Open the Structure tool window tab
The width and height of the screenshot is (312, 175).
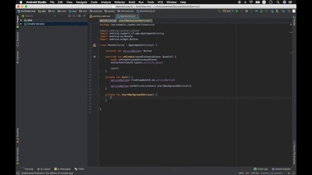click(x=18, y=39)
